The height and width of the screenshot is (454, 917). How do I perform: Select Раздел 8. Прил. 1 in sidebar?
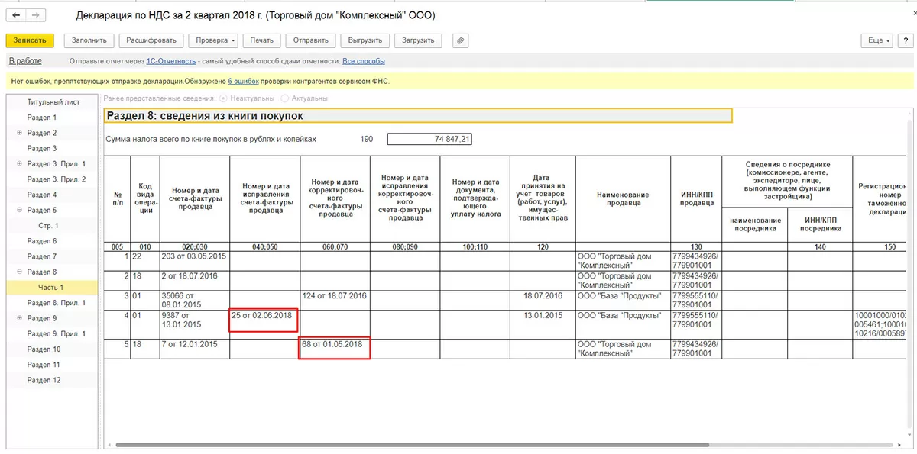pos(57,303)
